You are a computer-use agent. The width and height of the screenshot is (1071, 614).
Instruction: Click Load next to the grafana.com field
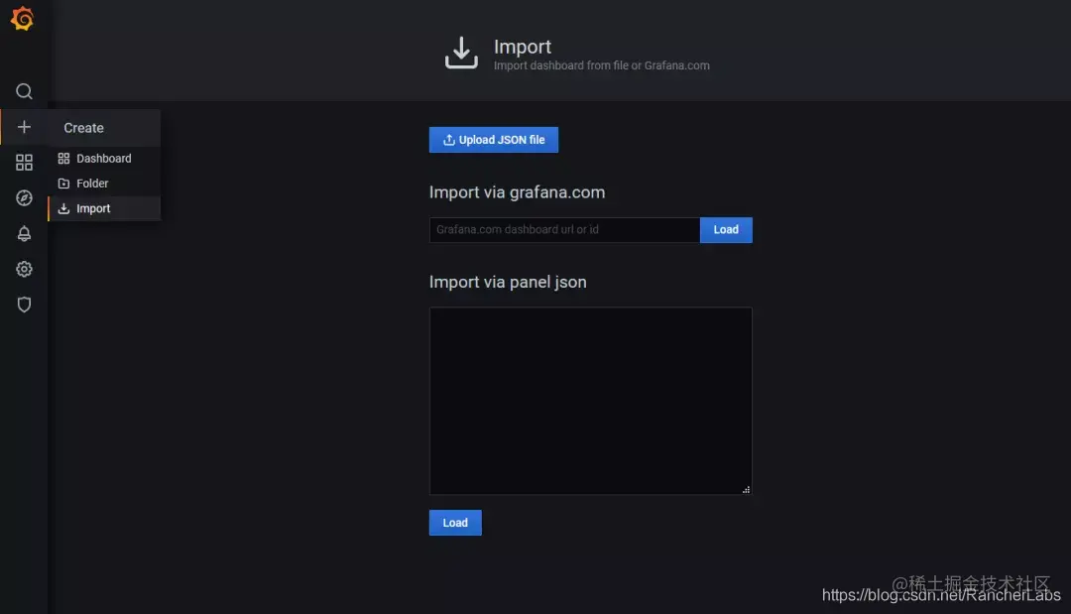coord(726,229)
